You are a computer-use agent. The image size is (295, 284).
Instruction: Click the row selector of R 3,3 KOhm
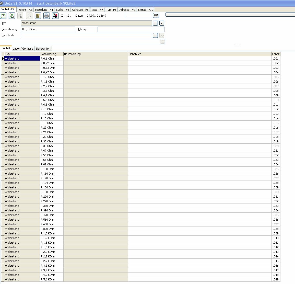3,266
